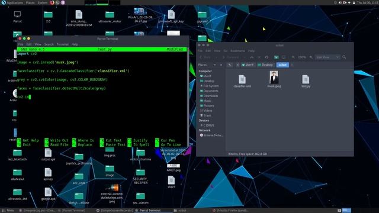The height and width of the screenshot is (213, 379).
Task: Open the classifier.xml file in file manager
Action: pyautogui.click(x=242, y=81)
